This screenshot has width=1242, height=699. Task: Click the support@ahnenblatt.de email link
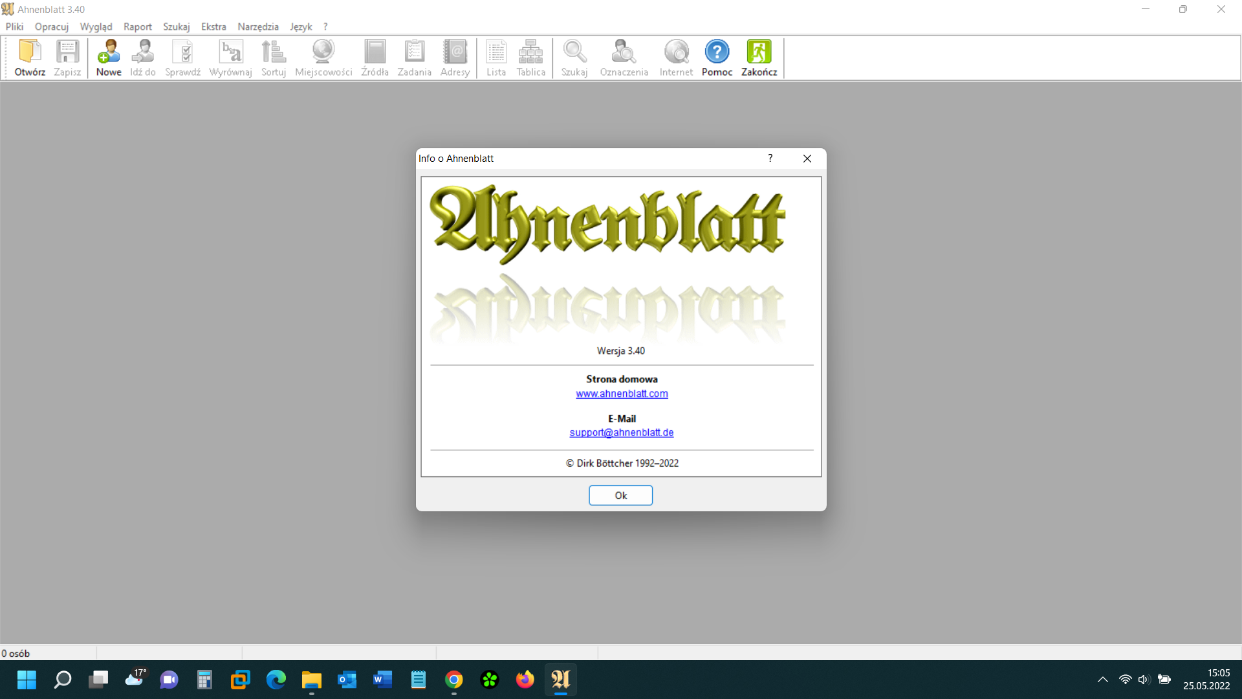(x=621, y=432)
